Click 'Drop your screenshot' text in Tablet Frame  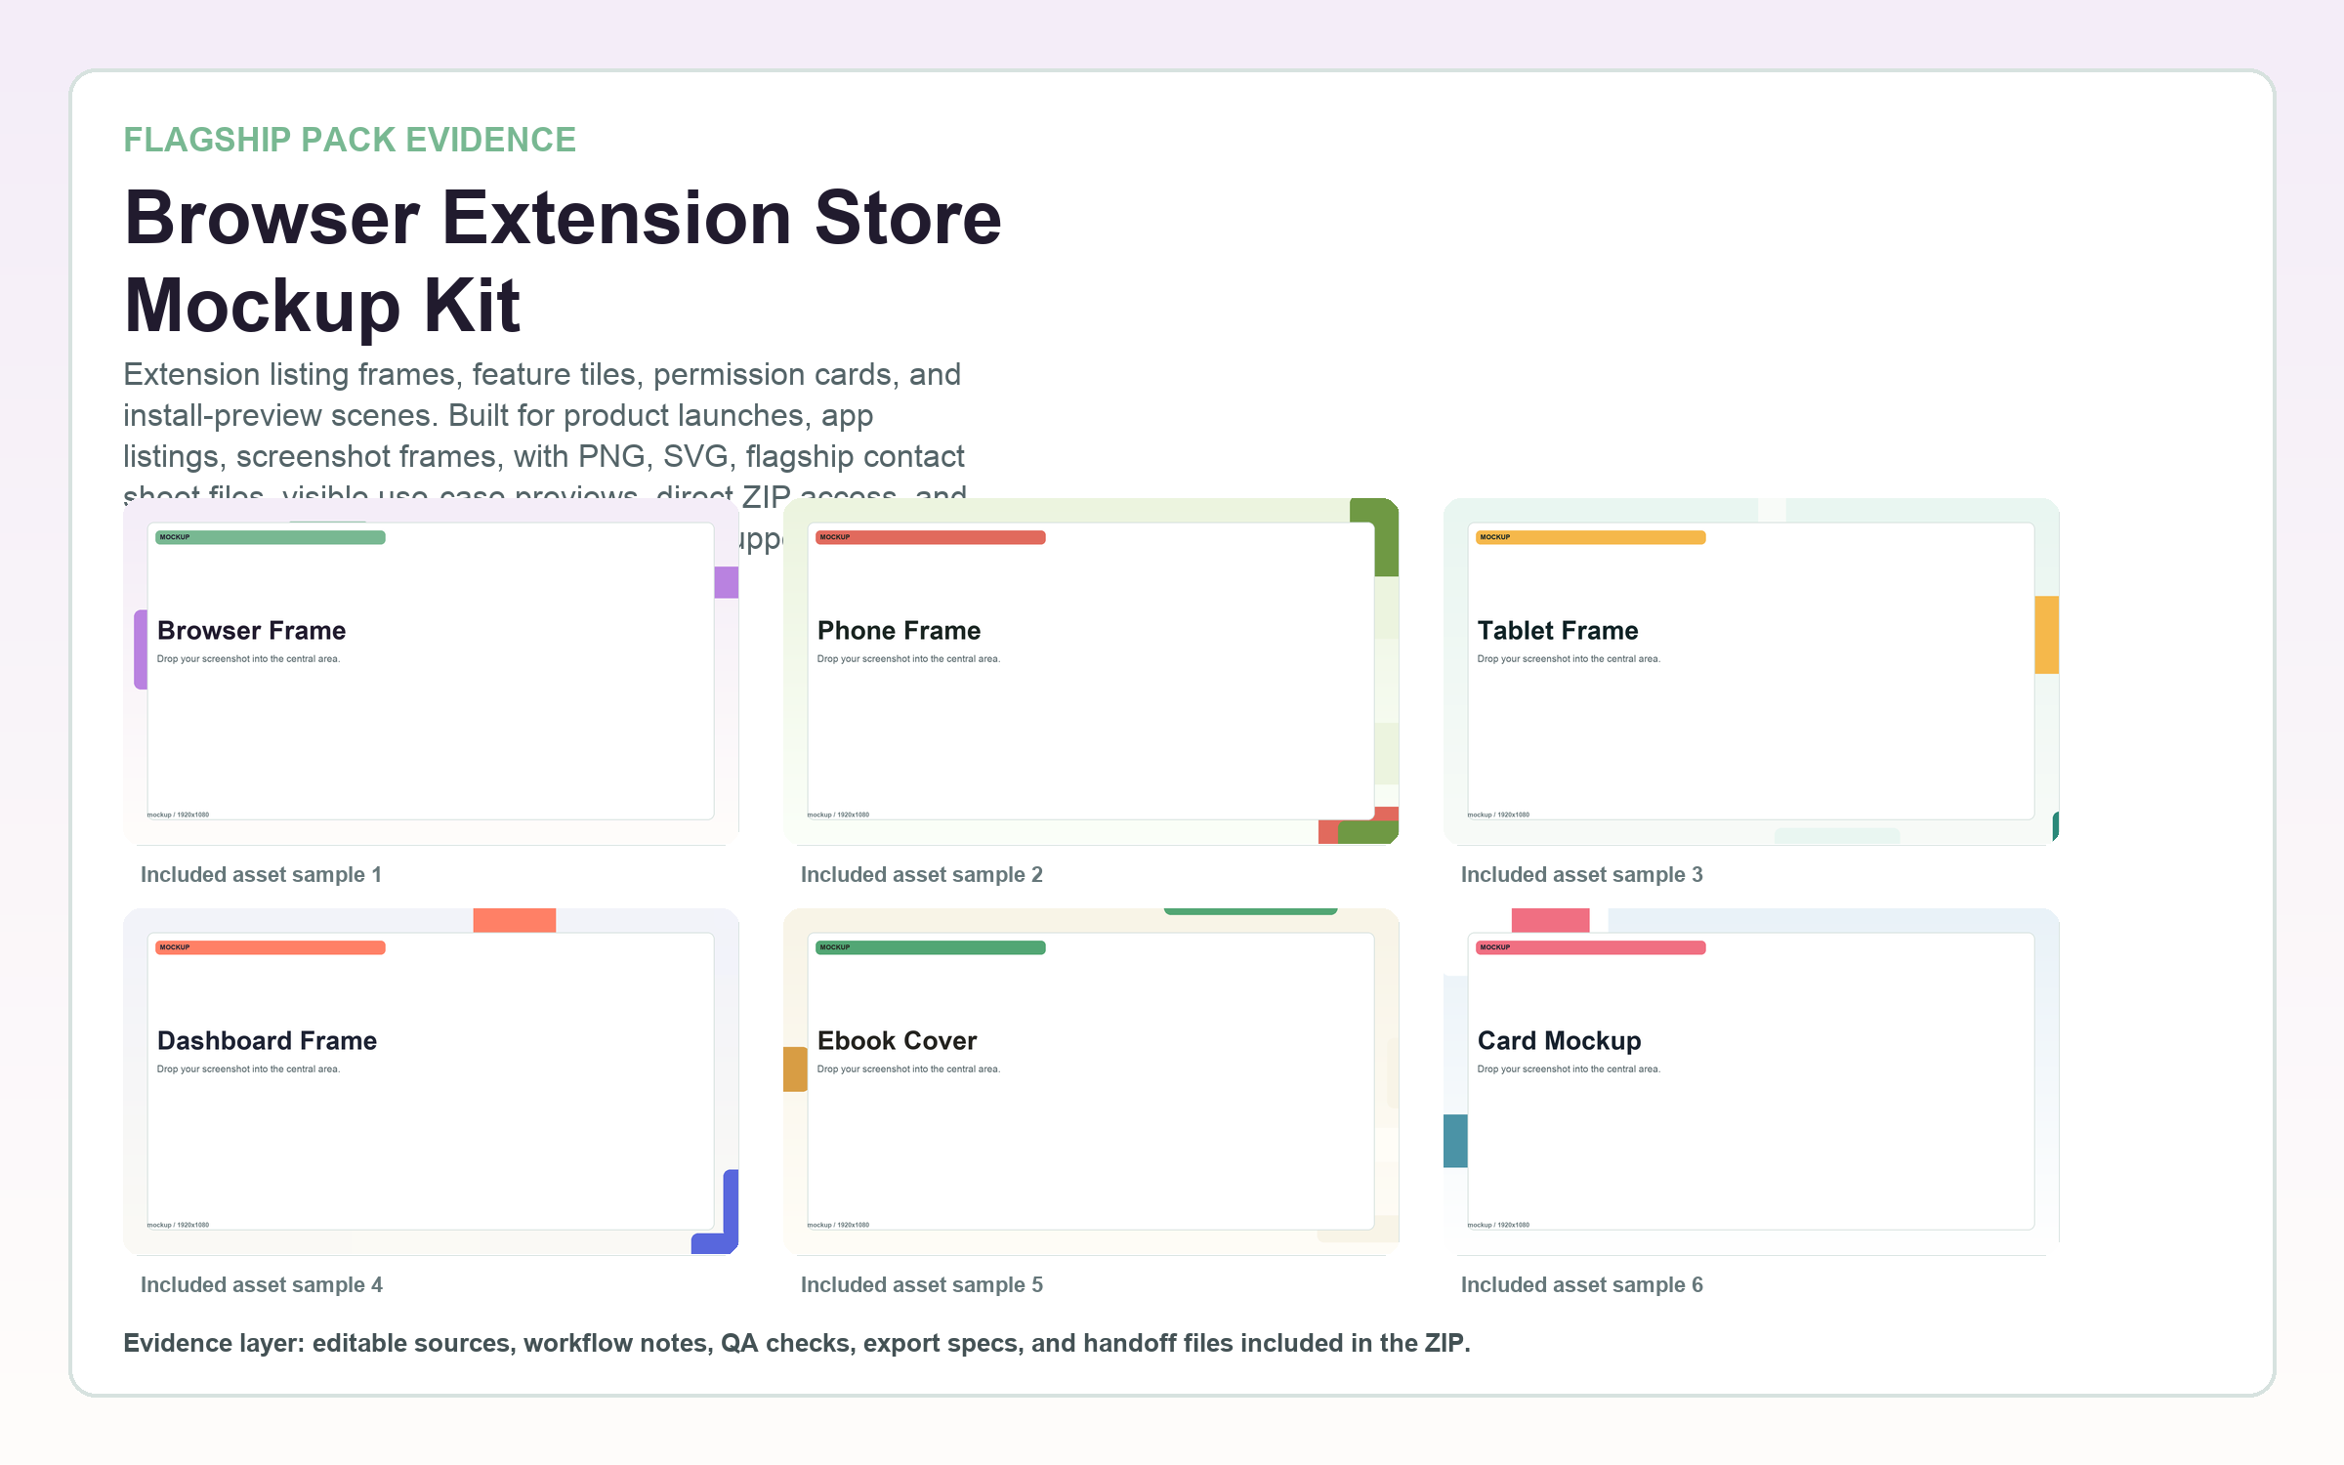click(1569, 659)
